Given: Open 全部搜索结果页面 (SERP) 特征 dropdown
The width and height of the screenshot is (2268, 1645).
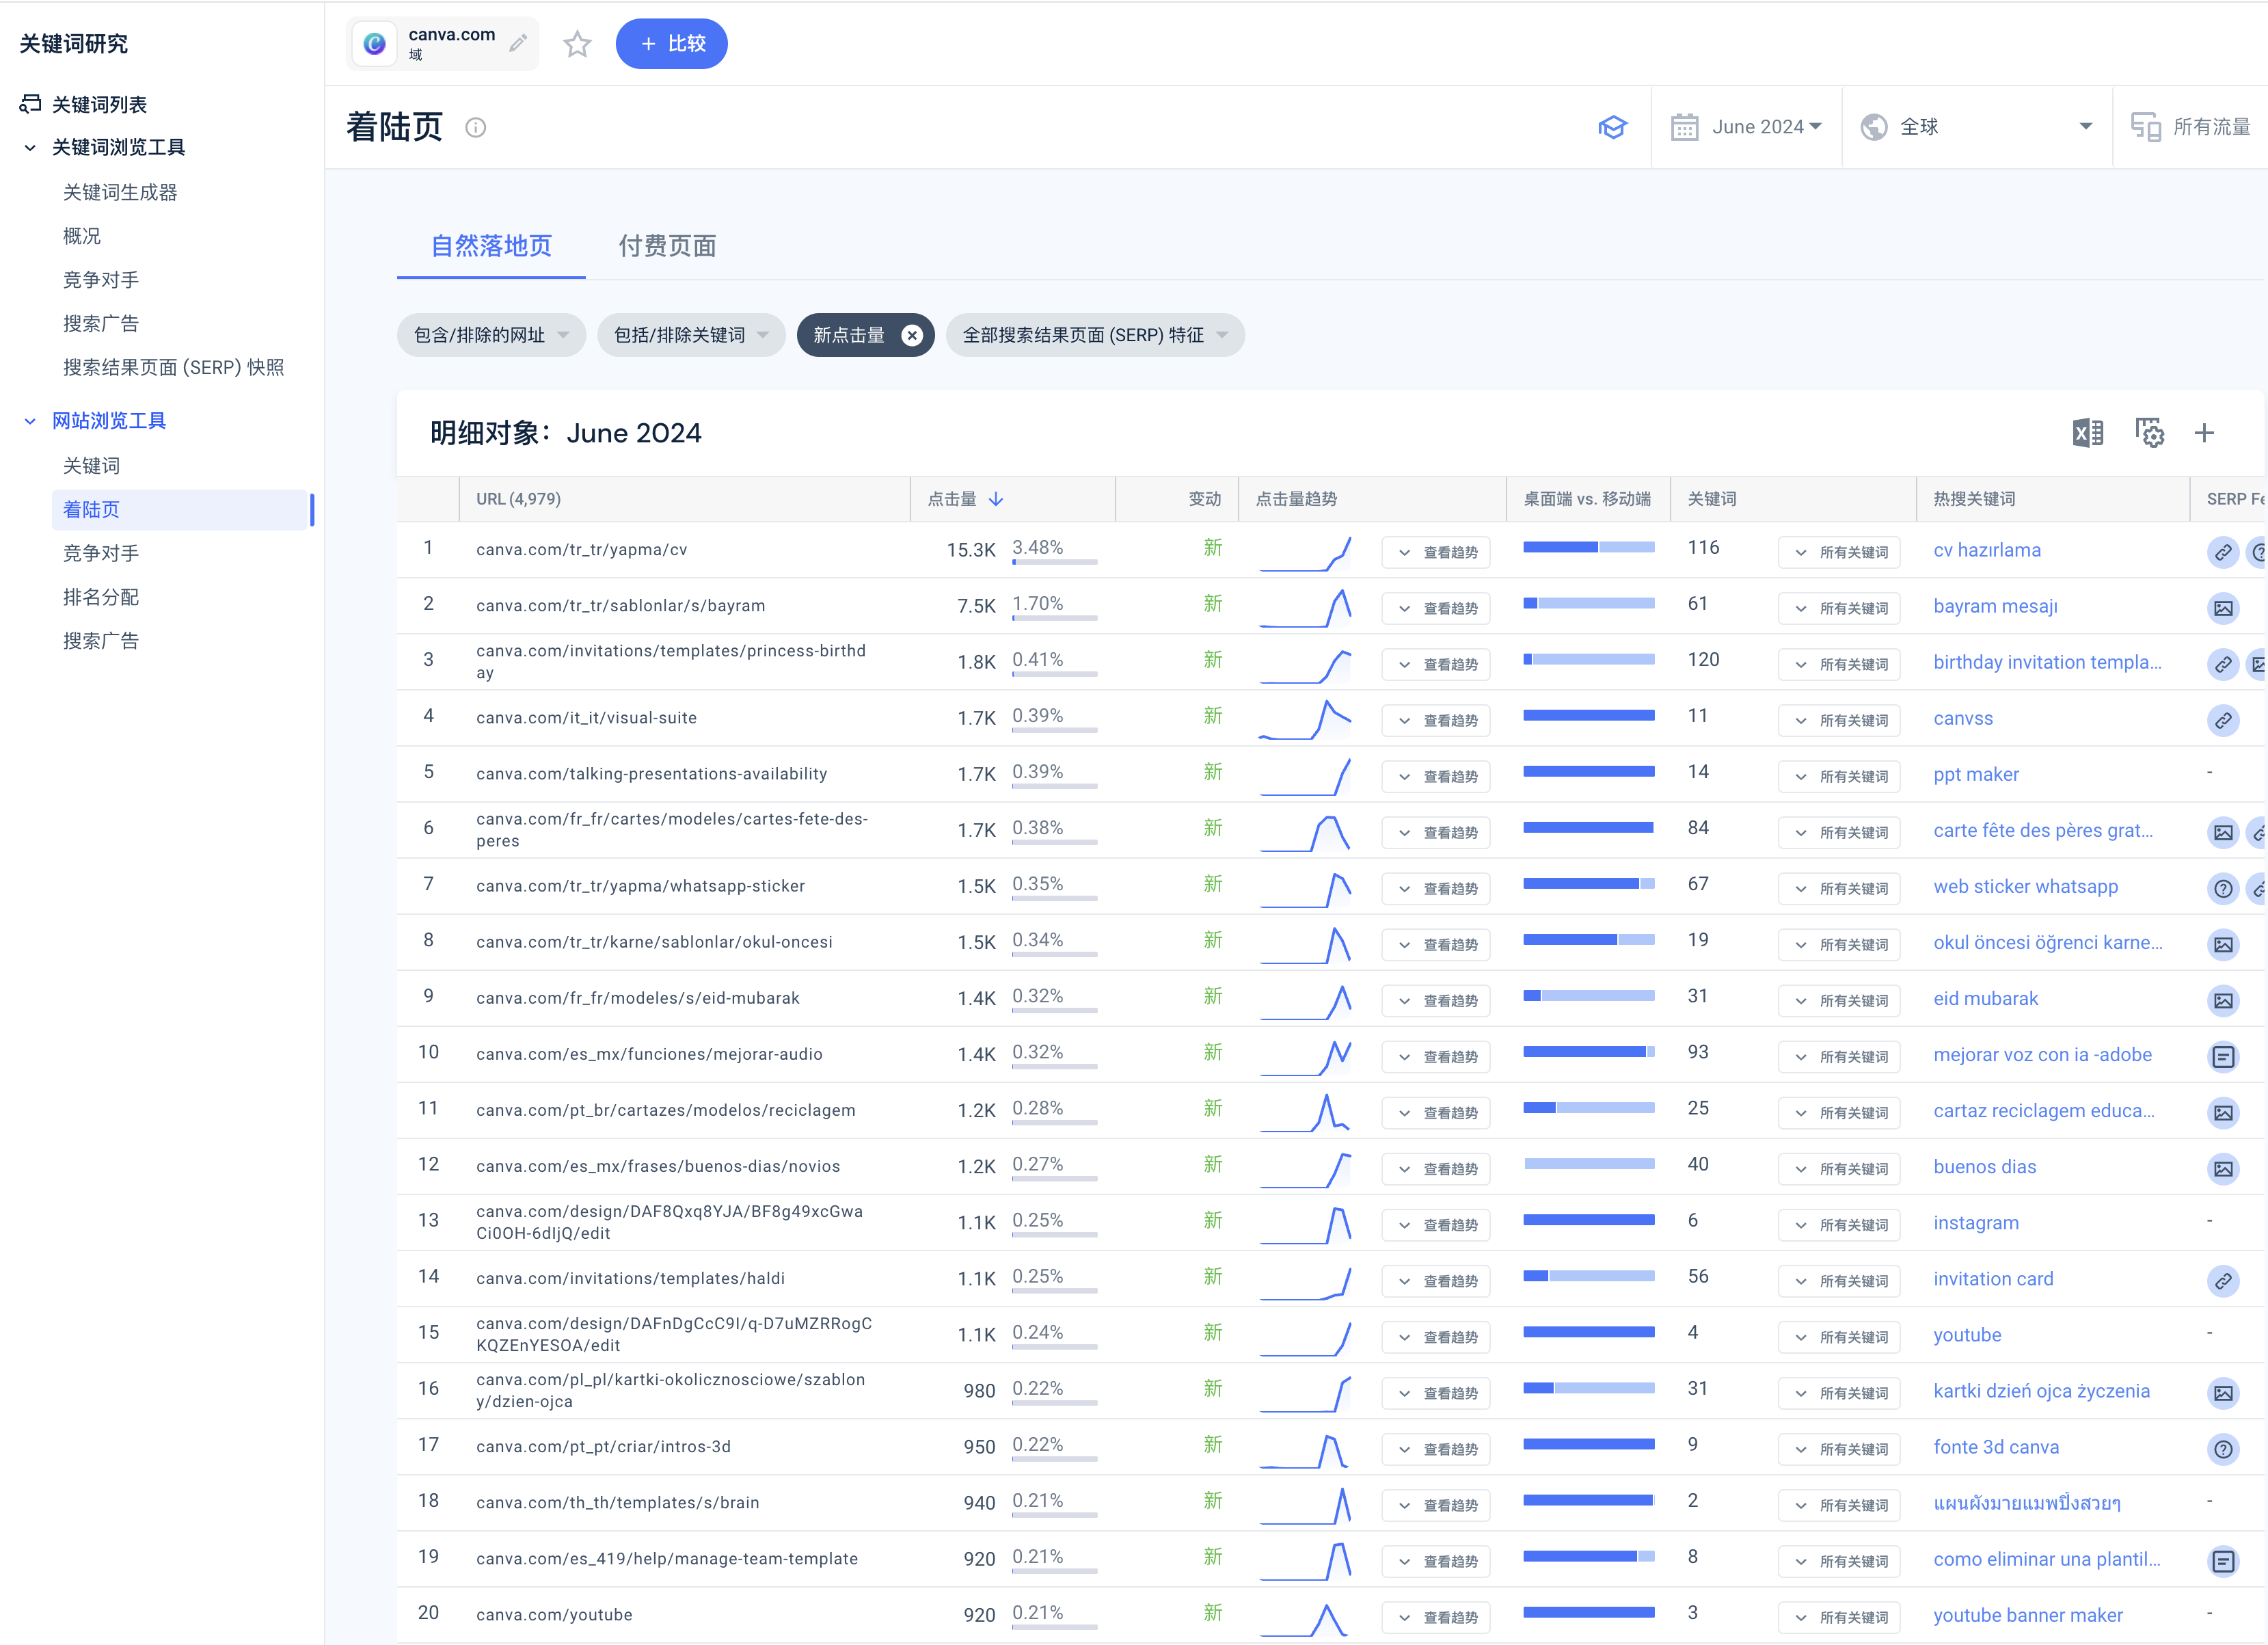Looking at the screenshot, I should click(x=1095, y=335).
